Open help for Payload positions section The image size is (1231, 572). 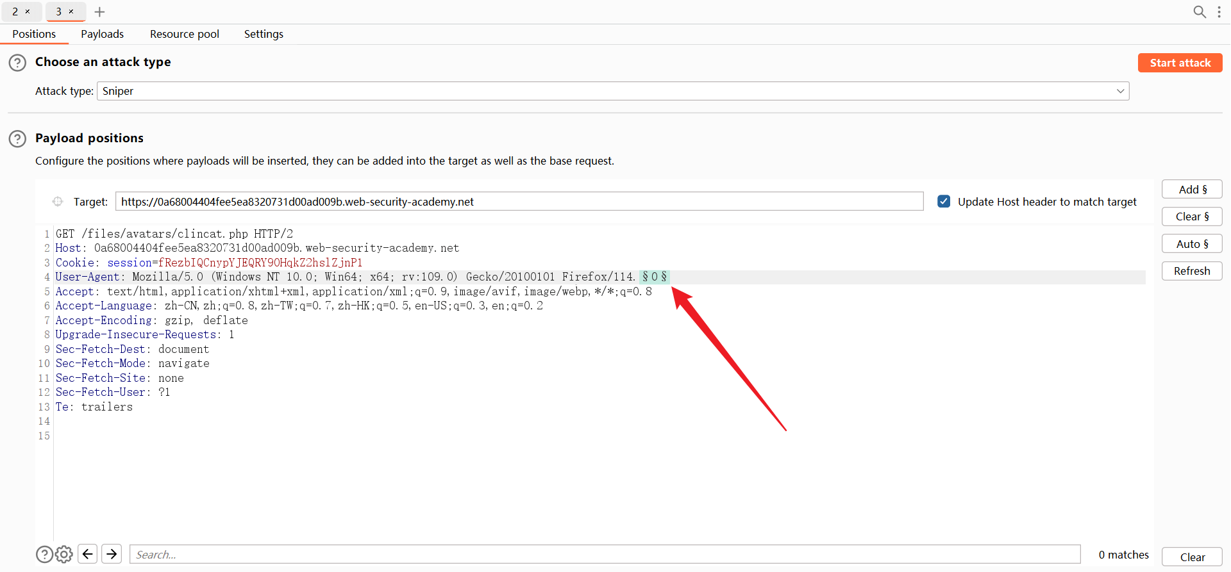pos(17,139)
